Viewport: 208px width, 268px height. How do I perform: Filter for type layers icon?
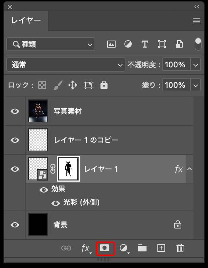pyautogui.click(x=145, y=44)
